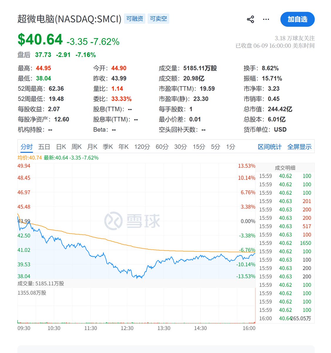Click 全屏显示 to view fullscreen

click(x=299, y=147)
